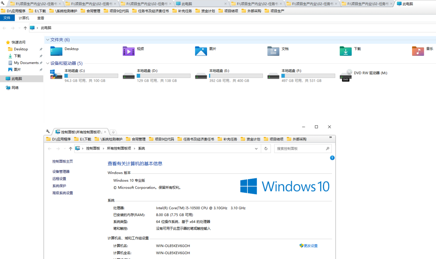Click the pin next to My Documents

click(41, 63)
